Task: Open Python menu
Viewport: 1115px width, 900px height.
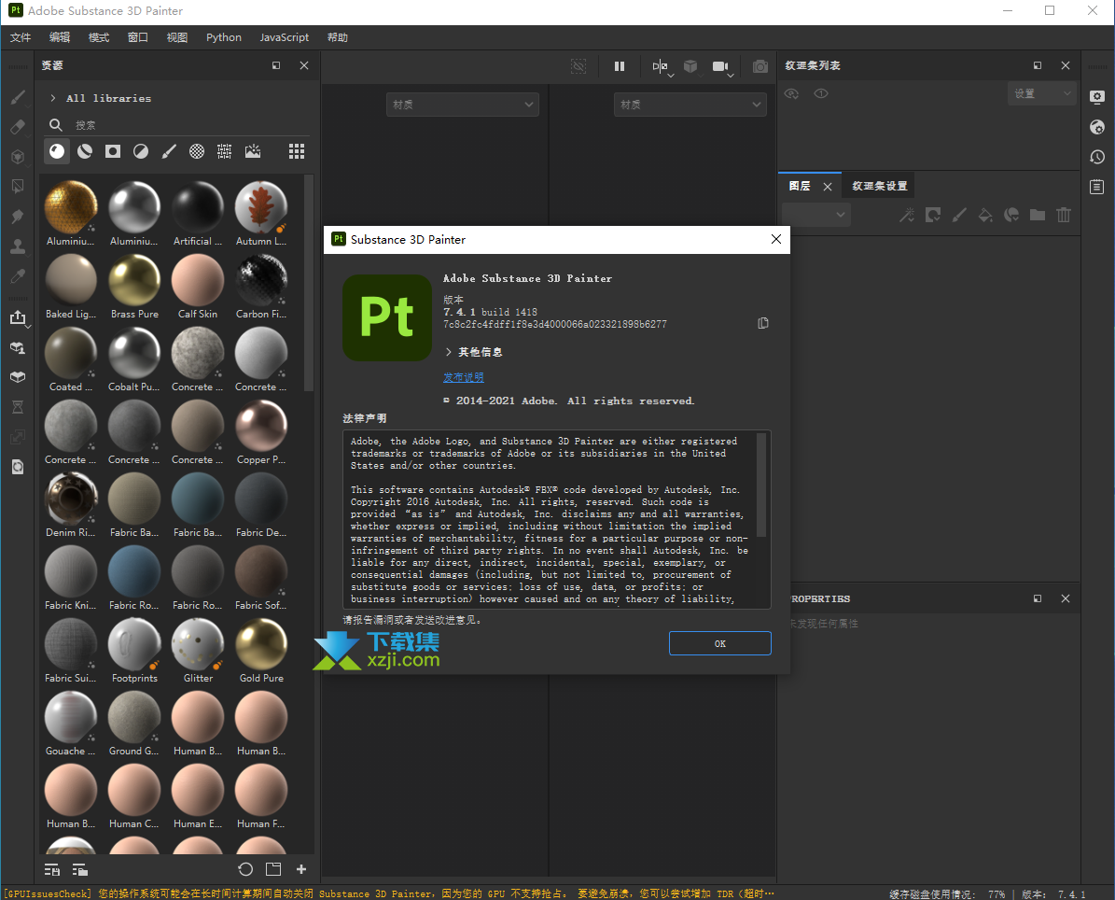Action: point(224,37)
